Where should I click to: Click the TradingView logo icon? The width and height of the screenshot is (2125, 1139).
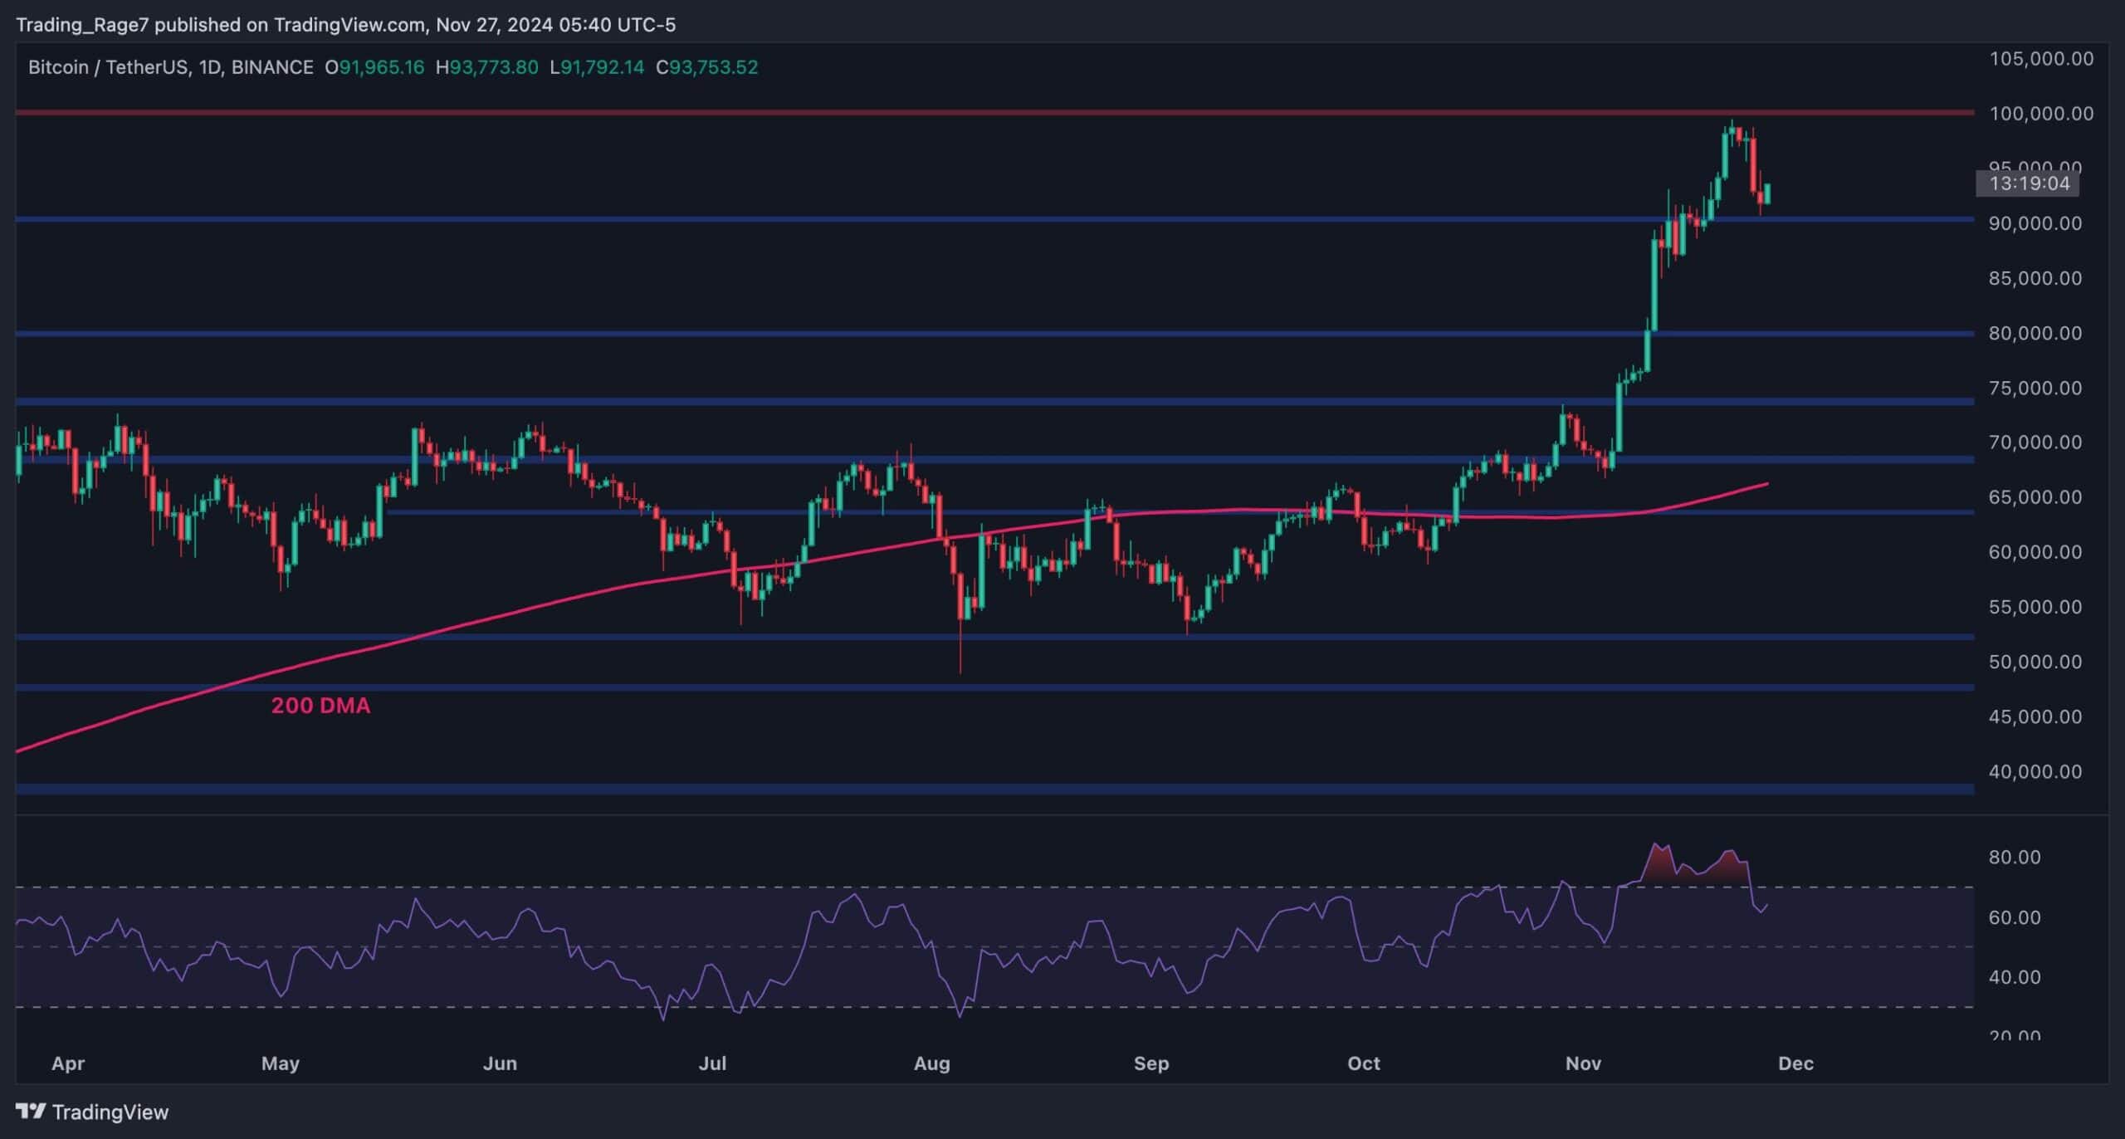tap(30, 1111)
